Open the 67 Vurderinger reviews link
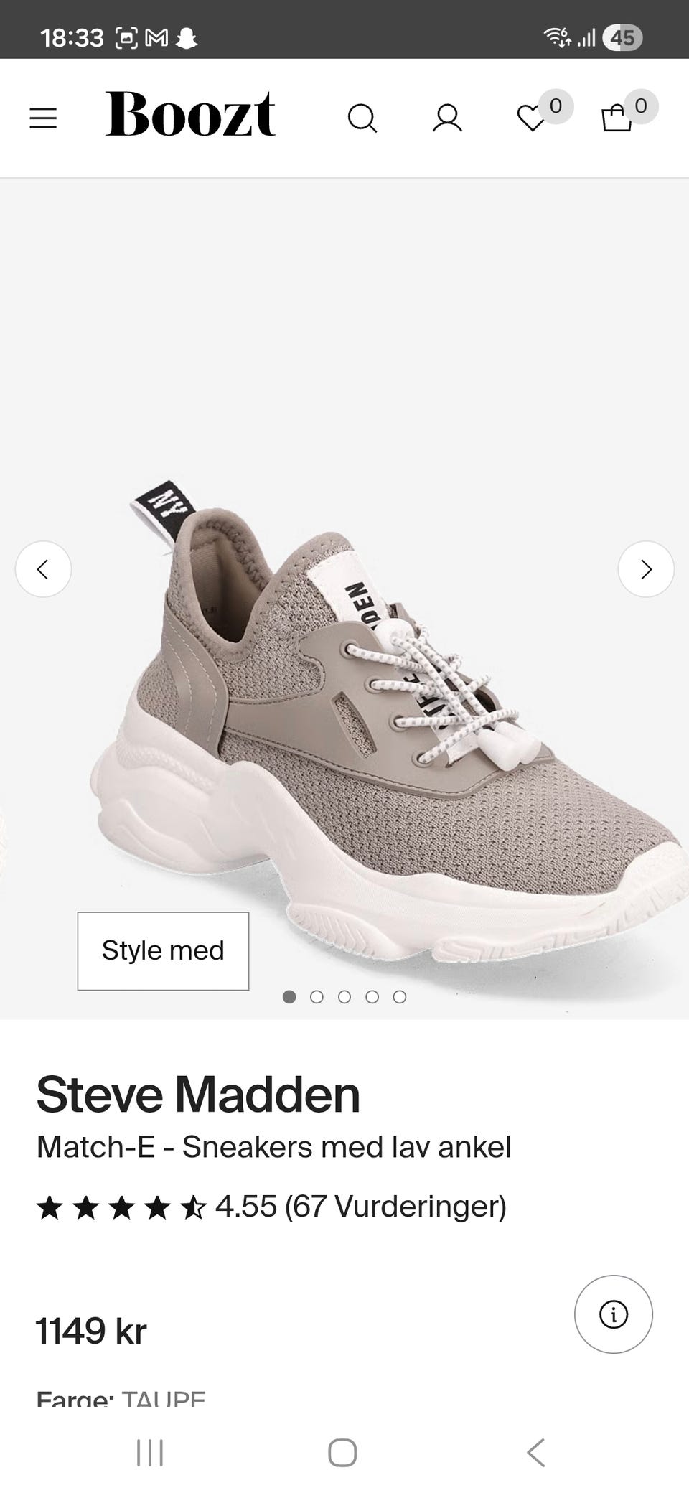This screenshot has height=1493, width=689. pyautogui.click(x=396, y=1207)
